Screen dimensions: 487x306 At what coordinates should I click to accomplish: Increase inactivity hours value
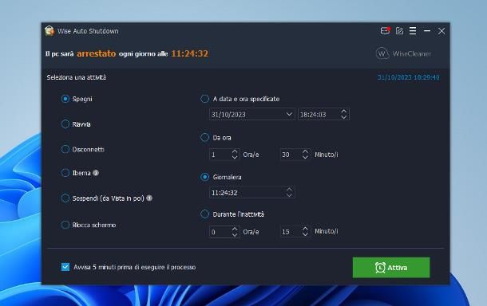pyautogui.click(x=235, y=229)
